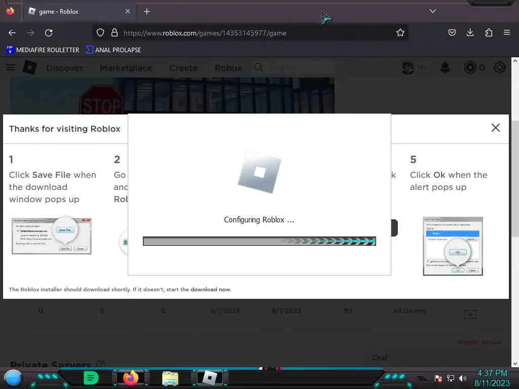Open the green notes app in taskbar
Image resolution: width=519 pixels, height=389 pixels.
tap(91, 378)
